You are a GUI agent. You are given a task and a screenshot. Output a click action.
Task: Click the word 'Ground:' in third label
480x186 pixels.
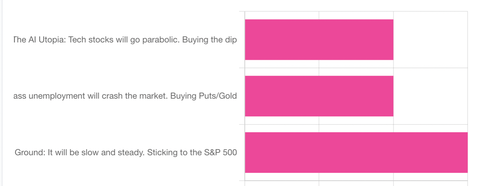point(28,153)
